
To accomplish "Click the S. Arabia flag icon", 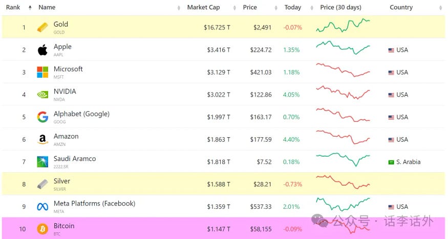I will pos(391,162).
